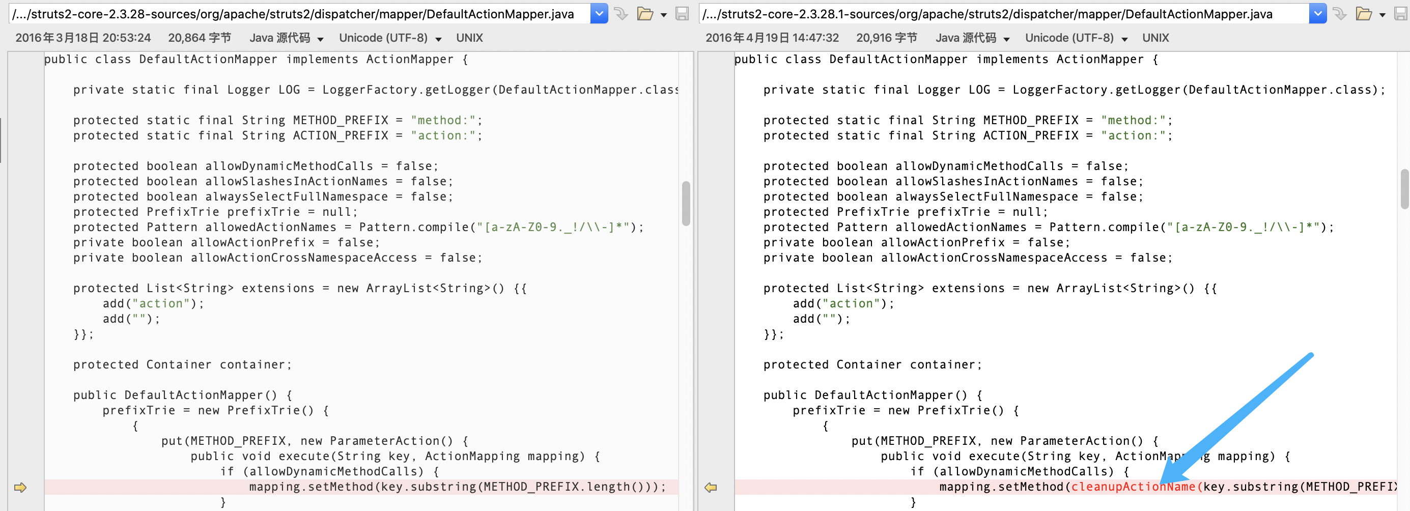Open the right pane's Unicode (UTF-8) encoding dropdown
Screen dimensions: 1410x511
[x=1077, y=38]
